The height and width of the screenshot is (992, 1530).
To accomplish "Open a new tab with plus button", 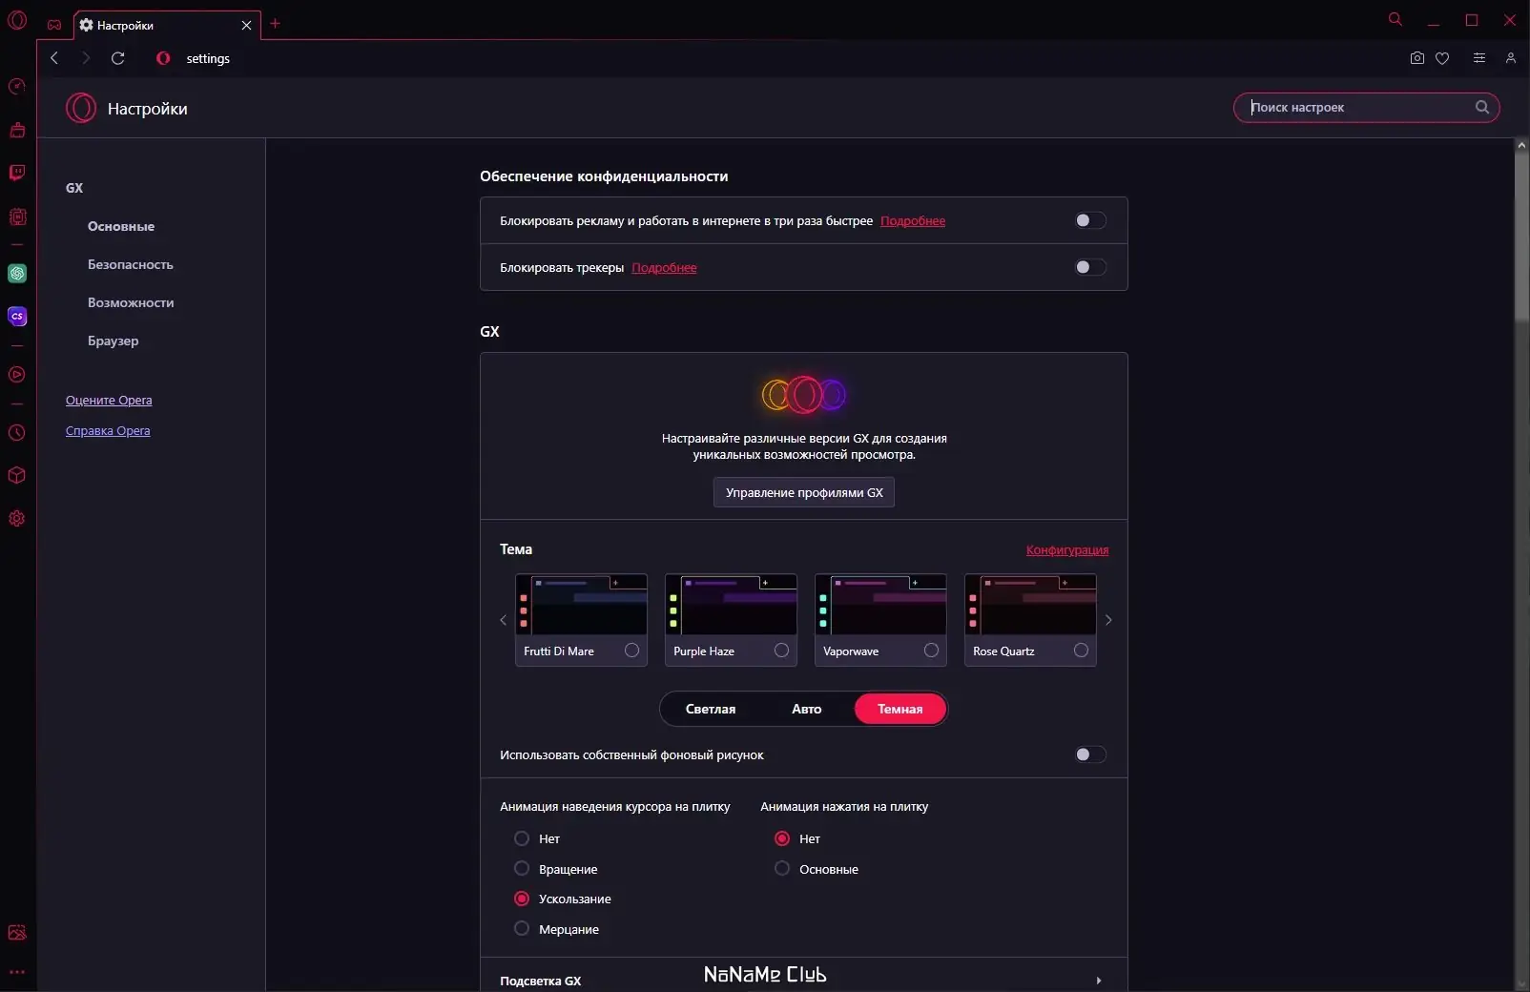I will pos(276,24).
